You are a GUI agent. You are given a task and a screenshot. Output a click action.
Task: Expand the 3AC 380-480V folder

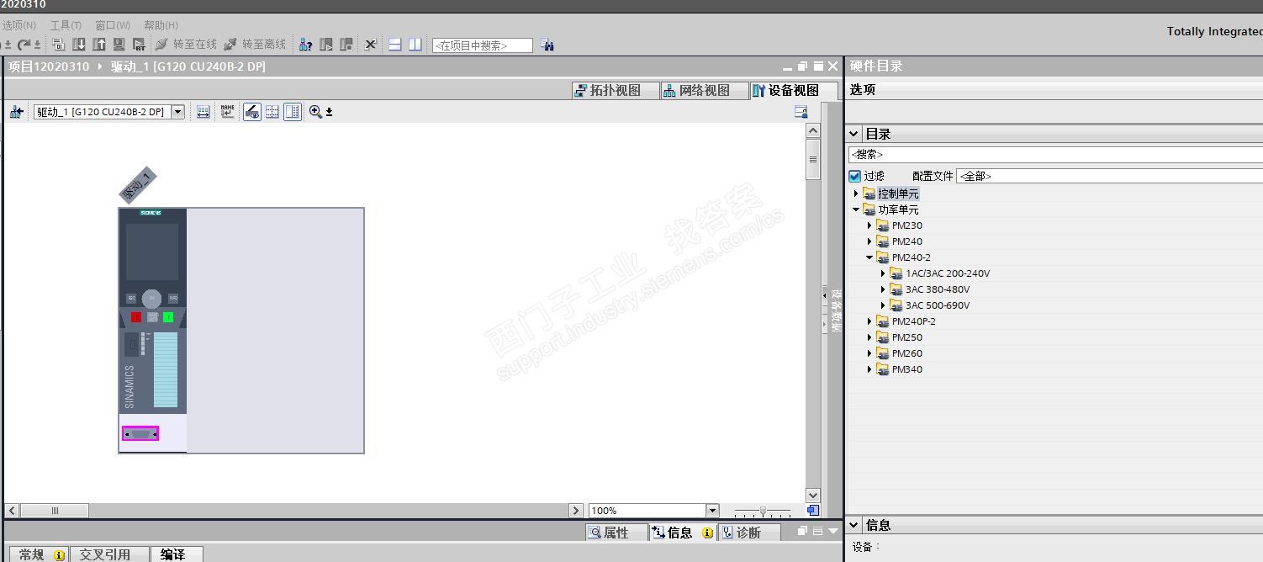pos(884,289)
